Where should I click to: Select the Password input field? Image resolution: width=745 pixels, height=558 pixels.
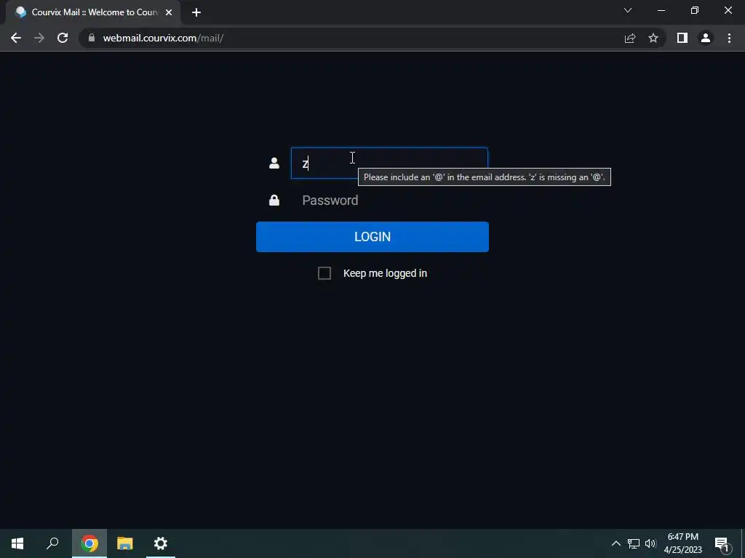(389, 201)
